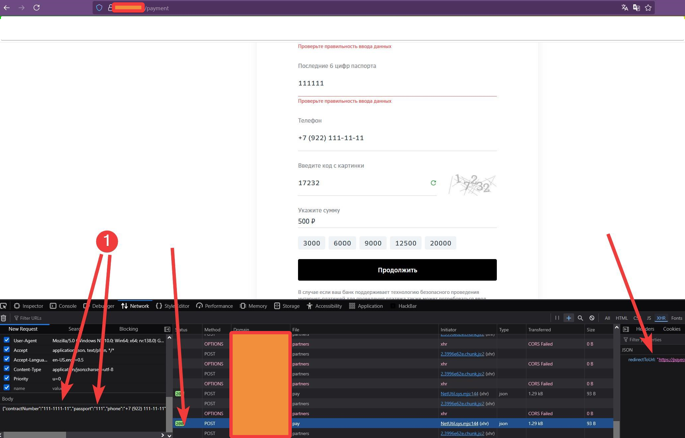Open network search magnifier icon

point(580,318)
